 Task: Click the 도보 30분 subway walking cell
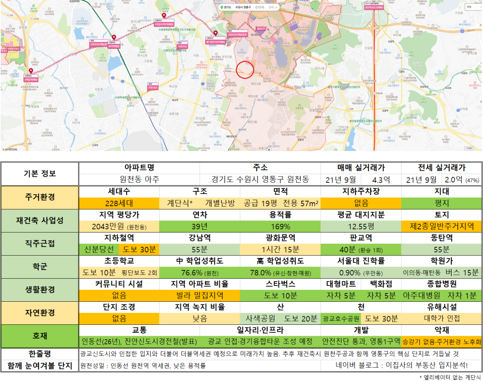[x=139, y=250]
